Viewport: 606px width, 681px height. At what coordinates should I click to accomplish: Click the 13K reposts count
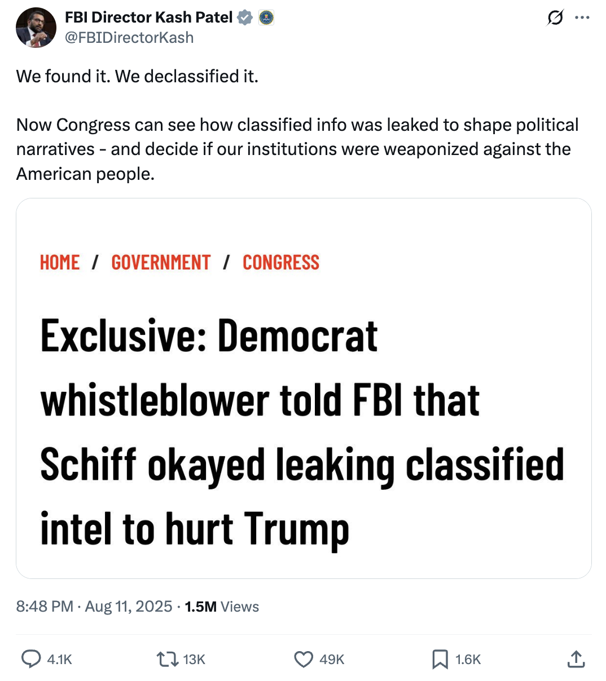point(194,660)
